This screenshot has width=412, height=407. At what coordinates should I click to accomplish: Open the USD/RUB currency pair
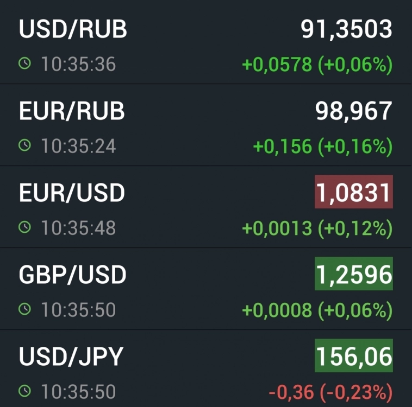coord(73,29)
